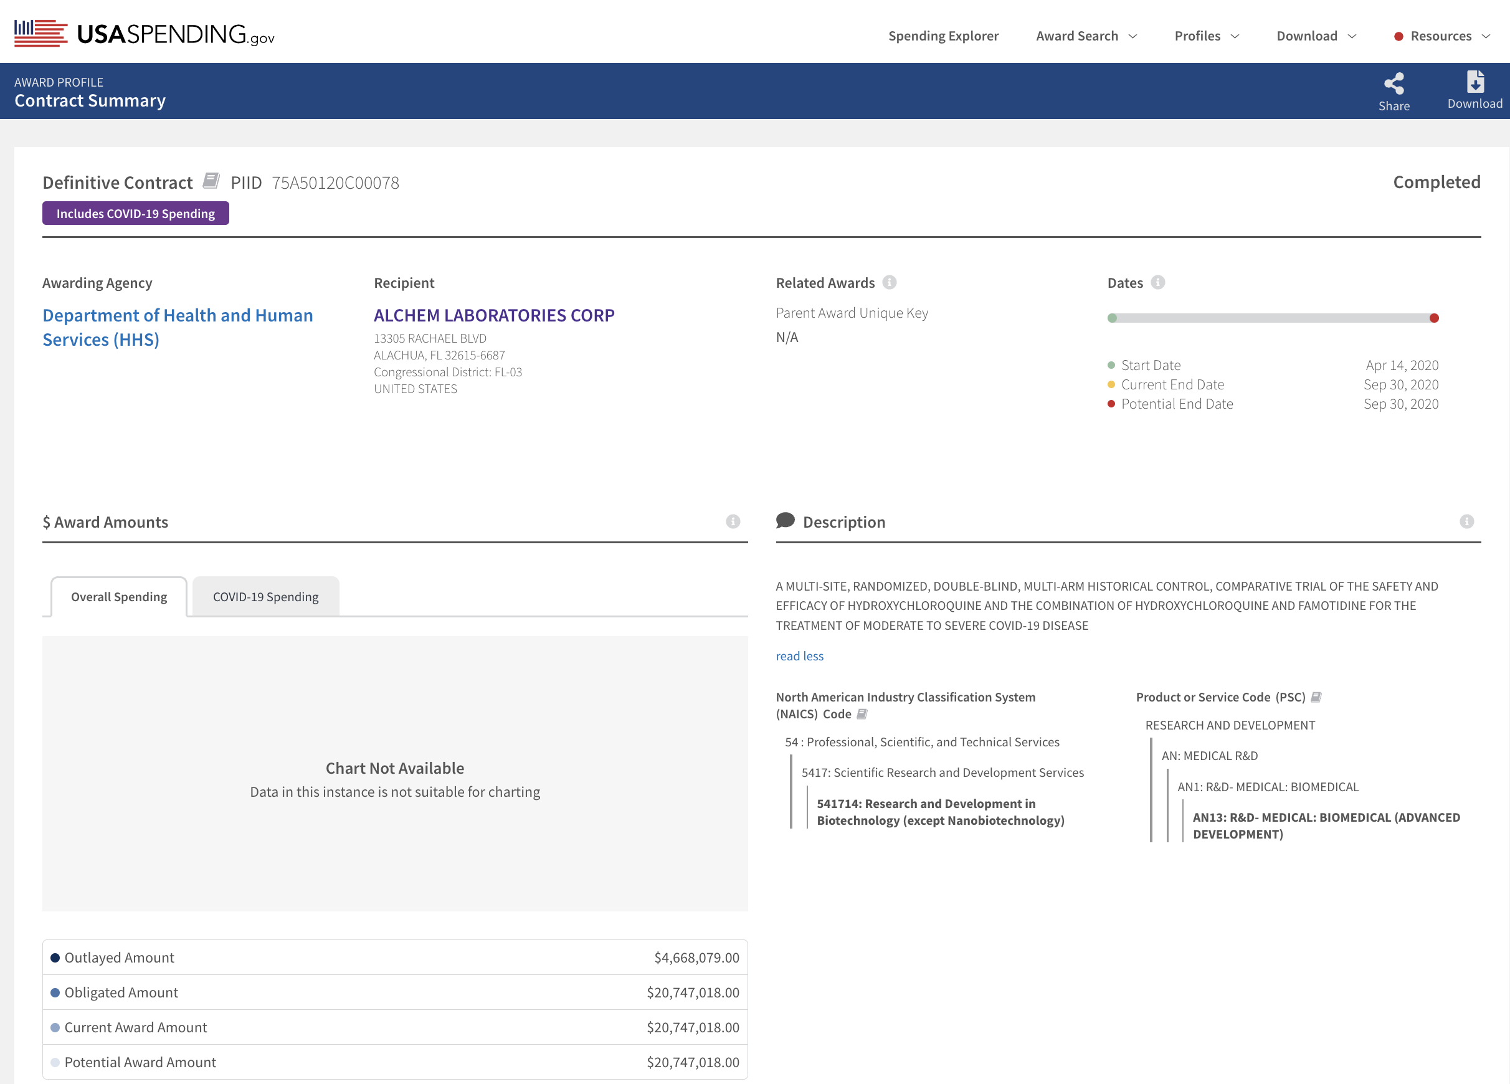1510x1084 pixels.
Task: Click the Outlayed Amount value $4,668,079.00
Action: [x=696, y=958]
